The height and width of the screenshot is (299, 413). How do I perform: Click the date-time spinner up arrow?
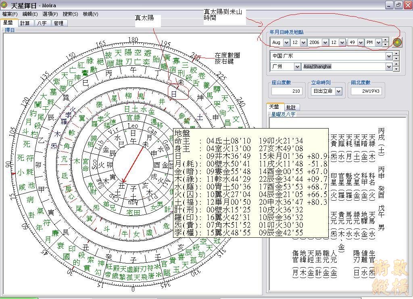point(386,40)
